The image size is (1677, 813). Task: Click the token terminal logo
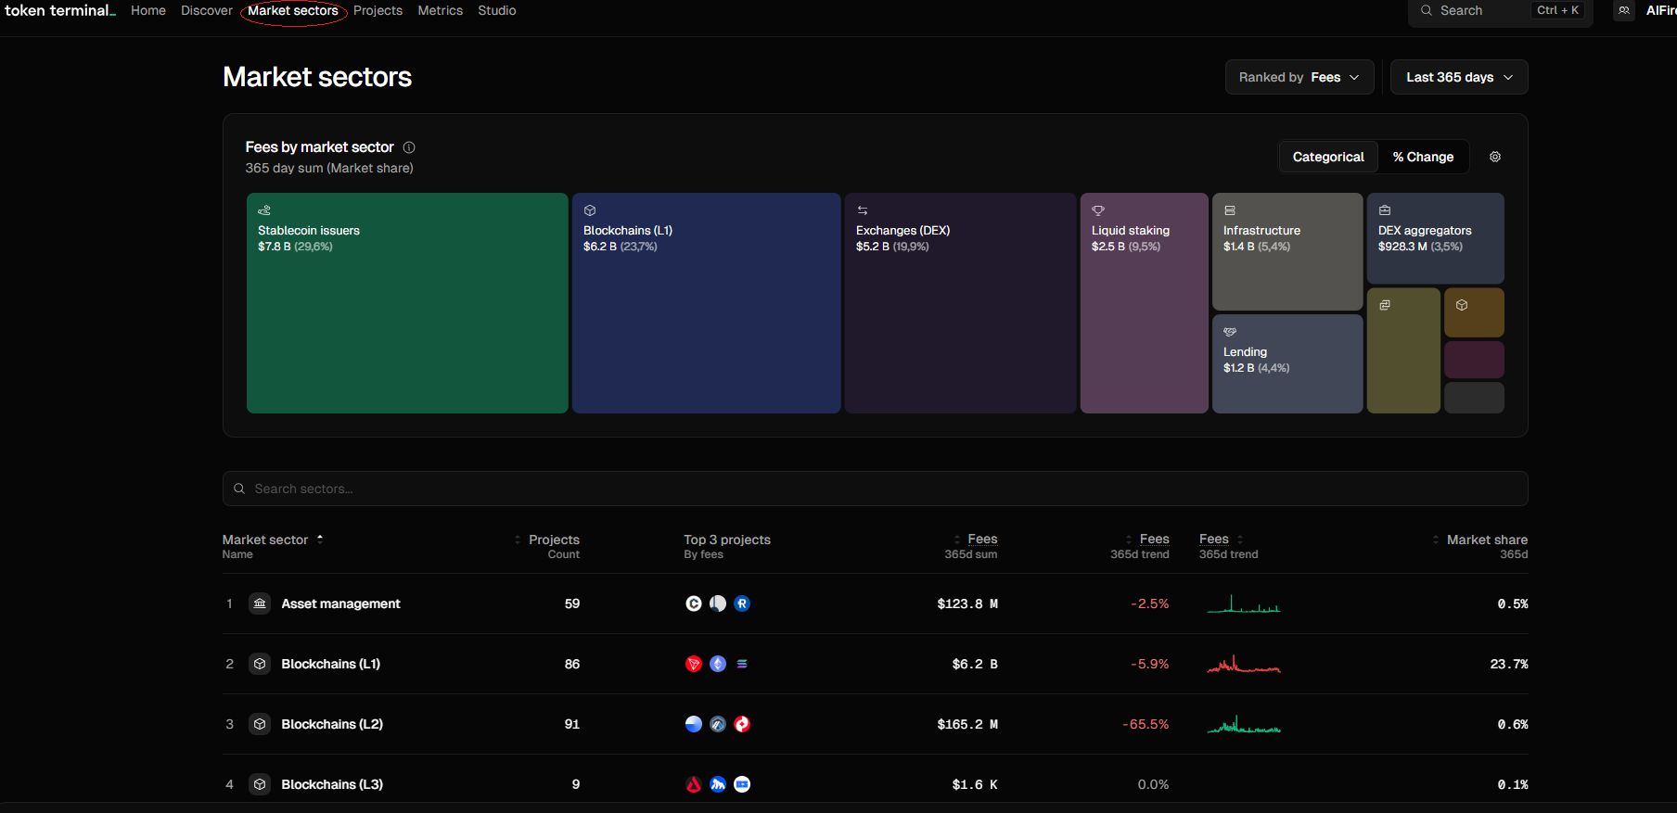59,11
